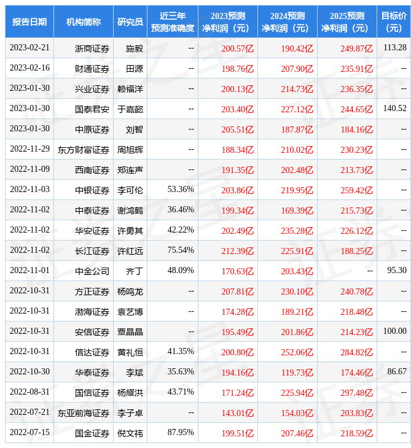Click the 机构简称 column header
411x448 pixels.
coord(84,21)
